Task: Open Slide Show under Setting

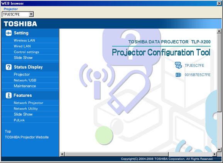Action: click(23, 58)
